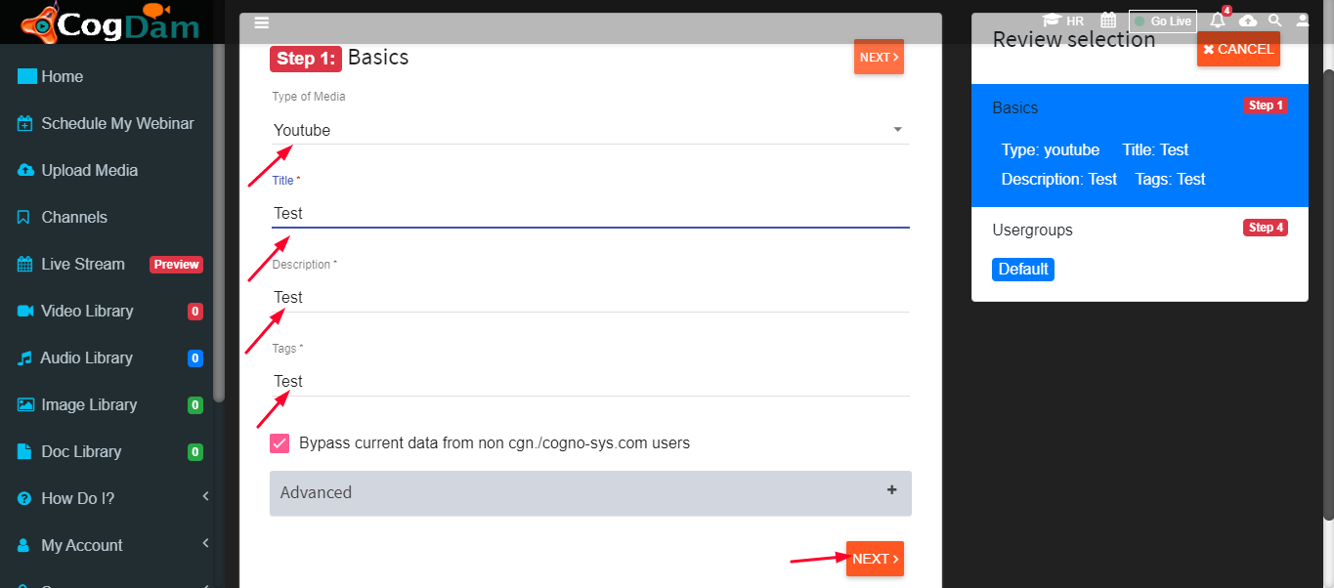
Task: Select the HR graduation cap icon
Action: pyautogui.click(x=1052, y=21)
